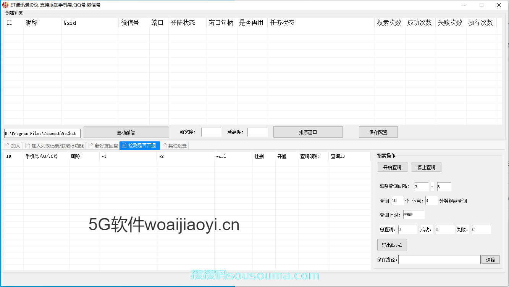Click the 排序窗口 button
This screenshot has height=287, width=509.
[308, 132]
